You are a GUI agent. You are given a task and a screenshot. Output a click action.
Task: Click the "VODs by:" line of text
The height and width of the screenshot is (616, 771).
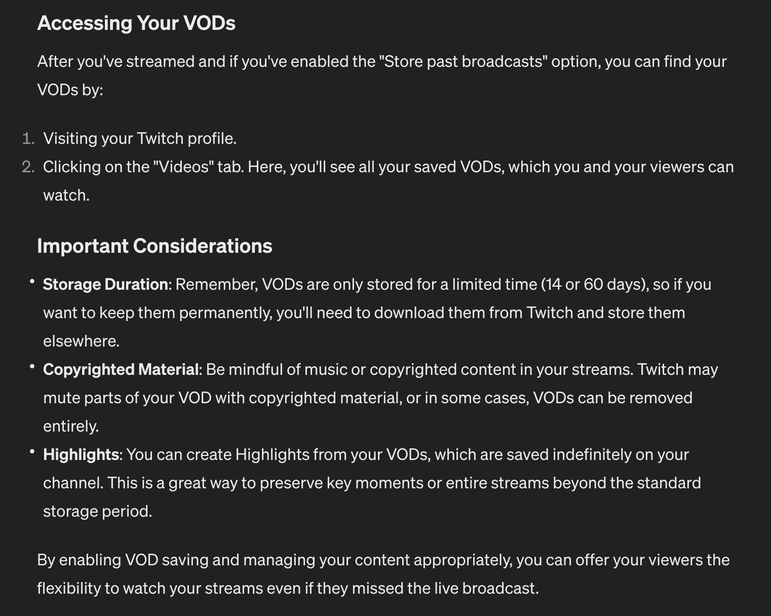click(70, 90)
